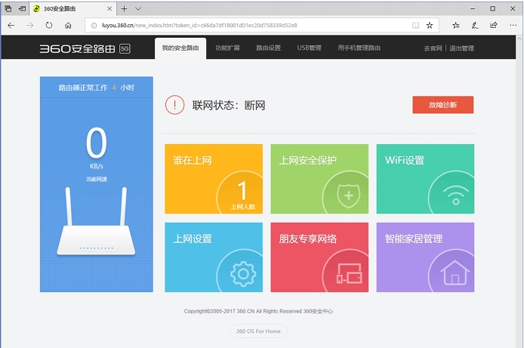Open the USB管理 tab

click(x=309, y=48)
